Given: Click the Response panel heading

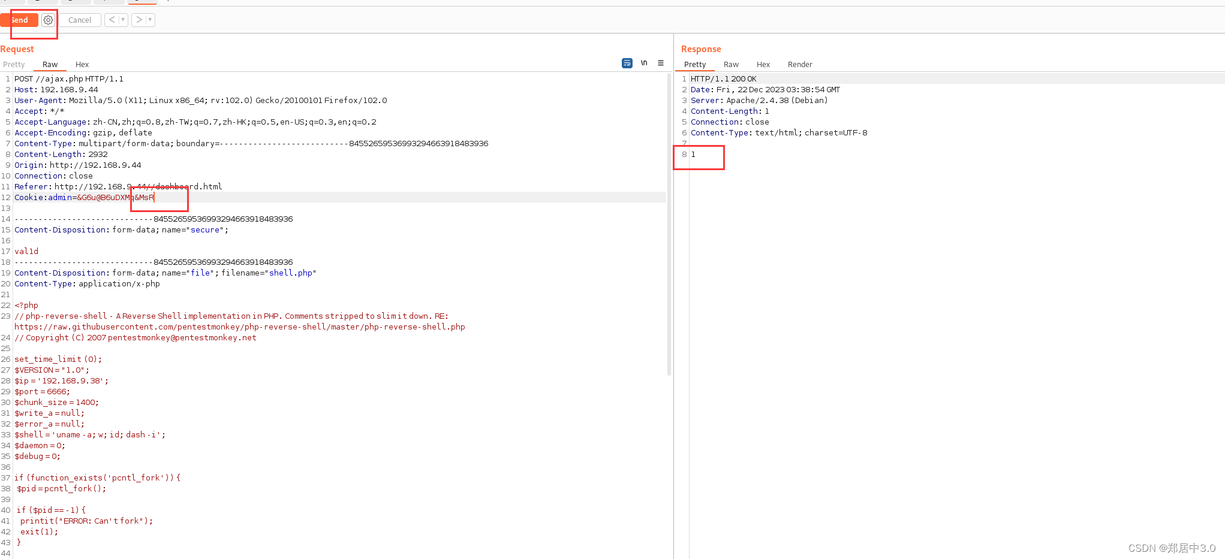Looking at the screenshot, I should 701,49.
